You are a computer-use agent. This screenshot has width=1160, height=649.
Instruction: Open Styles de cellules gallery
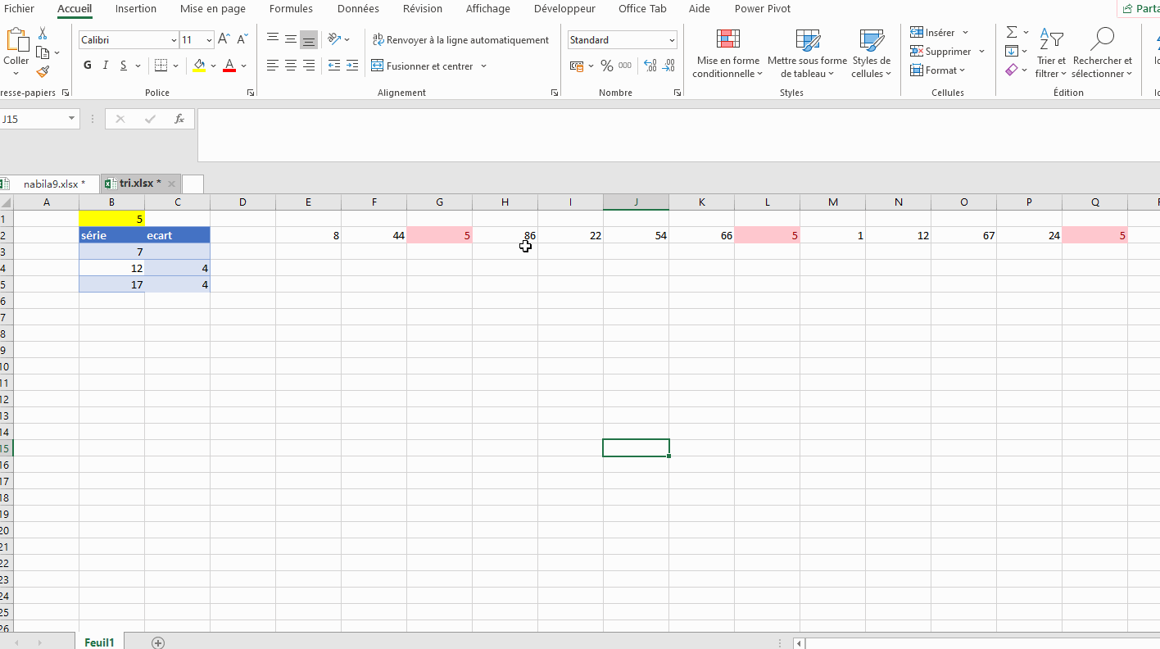[871, 54]
